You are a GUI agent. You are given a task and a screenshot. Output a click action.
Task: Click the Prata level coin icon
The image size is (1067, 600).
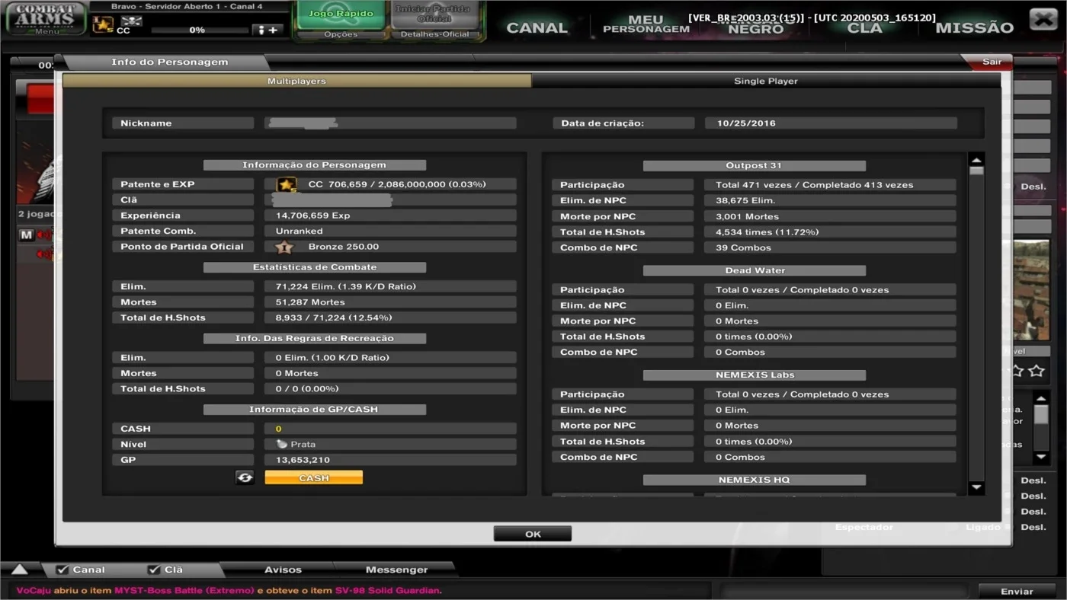coord(282,444)
